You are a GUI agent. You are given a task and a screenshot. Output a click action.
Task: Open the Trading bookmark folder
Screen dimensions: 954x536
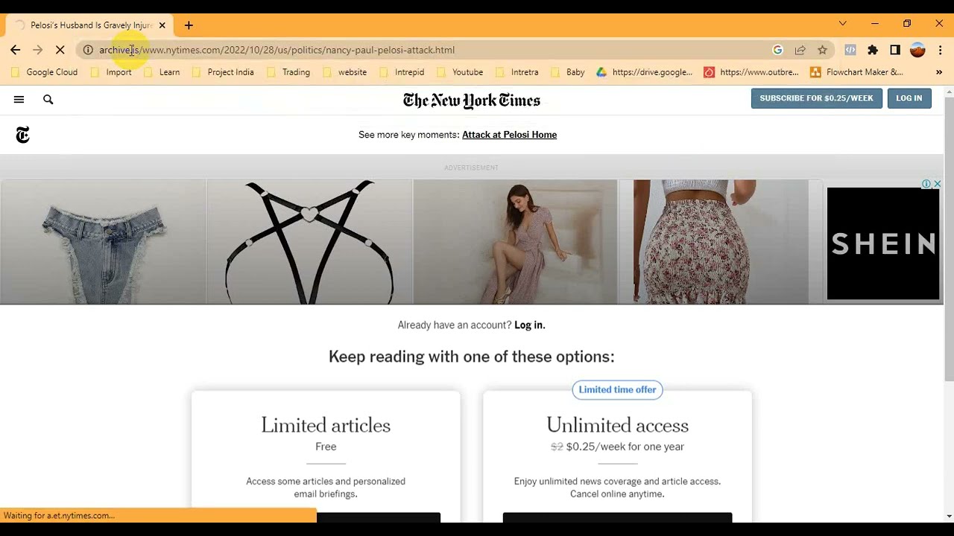click(x=288, y=72)
